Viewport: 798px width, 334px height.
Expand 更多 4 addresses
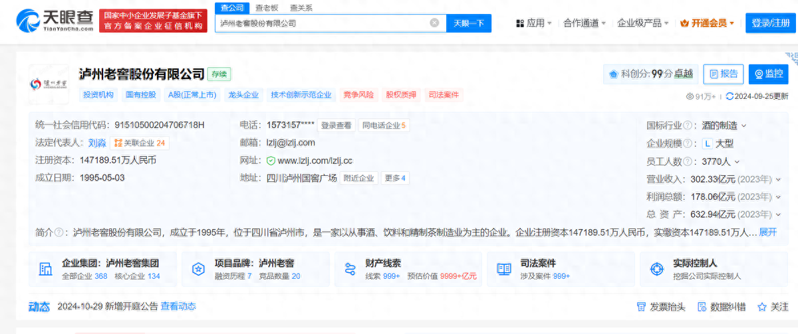tap(395, 178)
